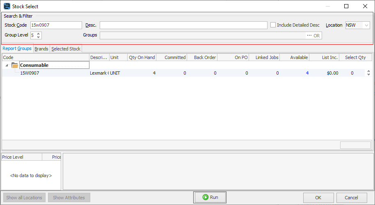This screenshot has height=205, width=375.
Task: Open the Location NSW dropdown
Action: click(366, 25)
